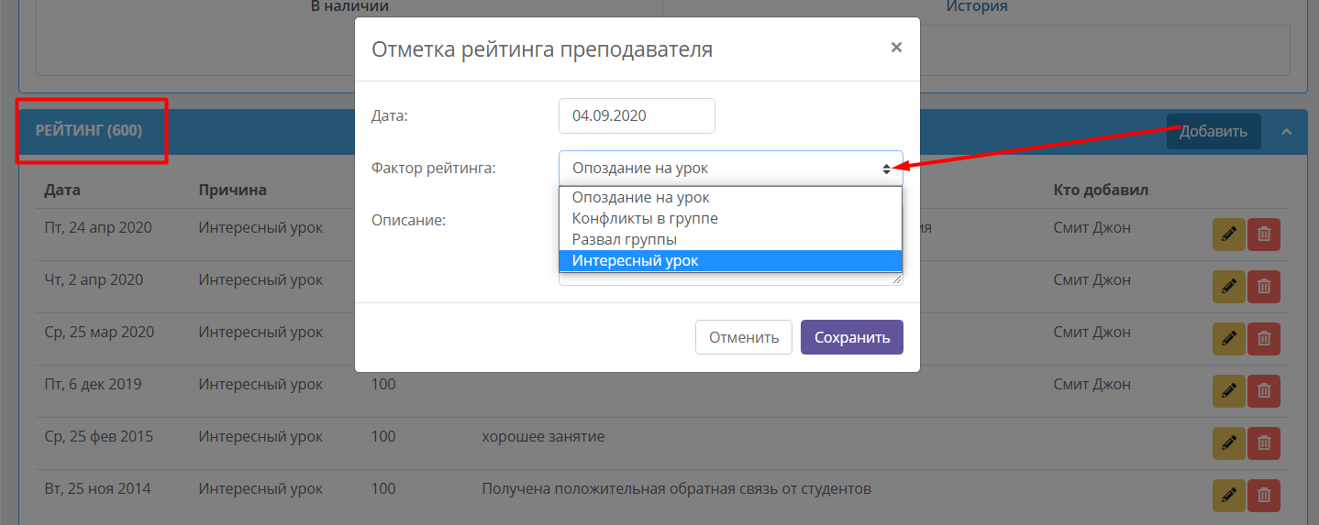Image resolution: width=1319 pixels, height=525 pixels.
Task: Click the хорошее занятие description cell
Action: tap(543, 436)
